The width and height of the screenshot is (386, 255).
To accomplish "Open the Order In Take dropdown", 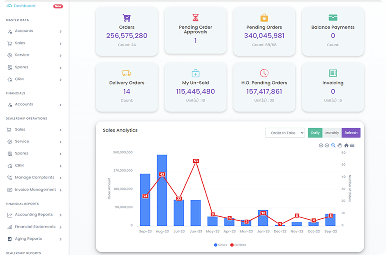I will pos(285,133).
